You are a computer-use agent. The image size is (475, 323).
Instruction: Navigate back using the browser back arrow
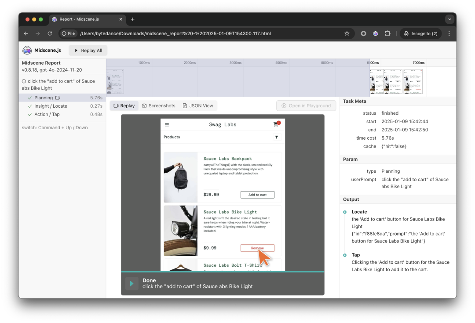(26, 33)
